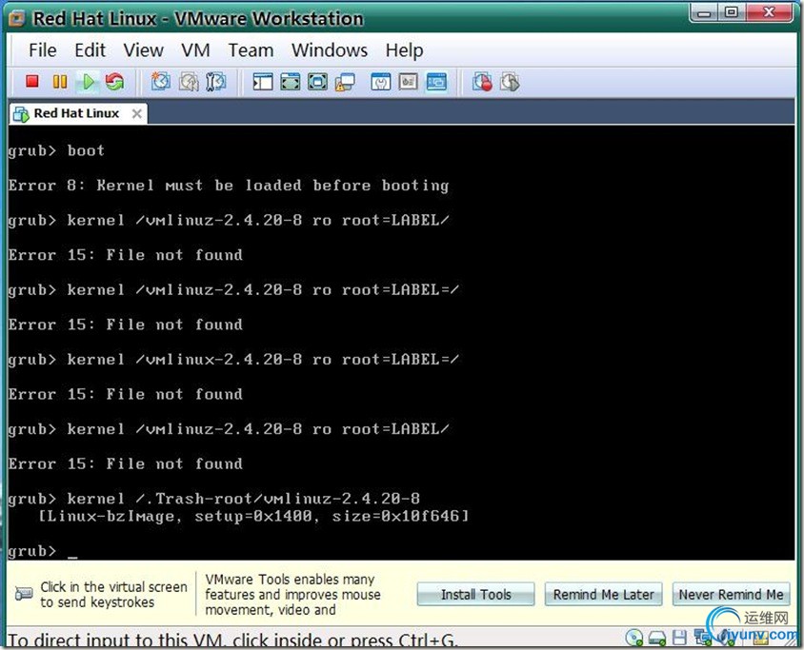Click the Revert to Snapshot icon

click(x=189, y=82)
